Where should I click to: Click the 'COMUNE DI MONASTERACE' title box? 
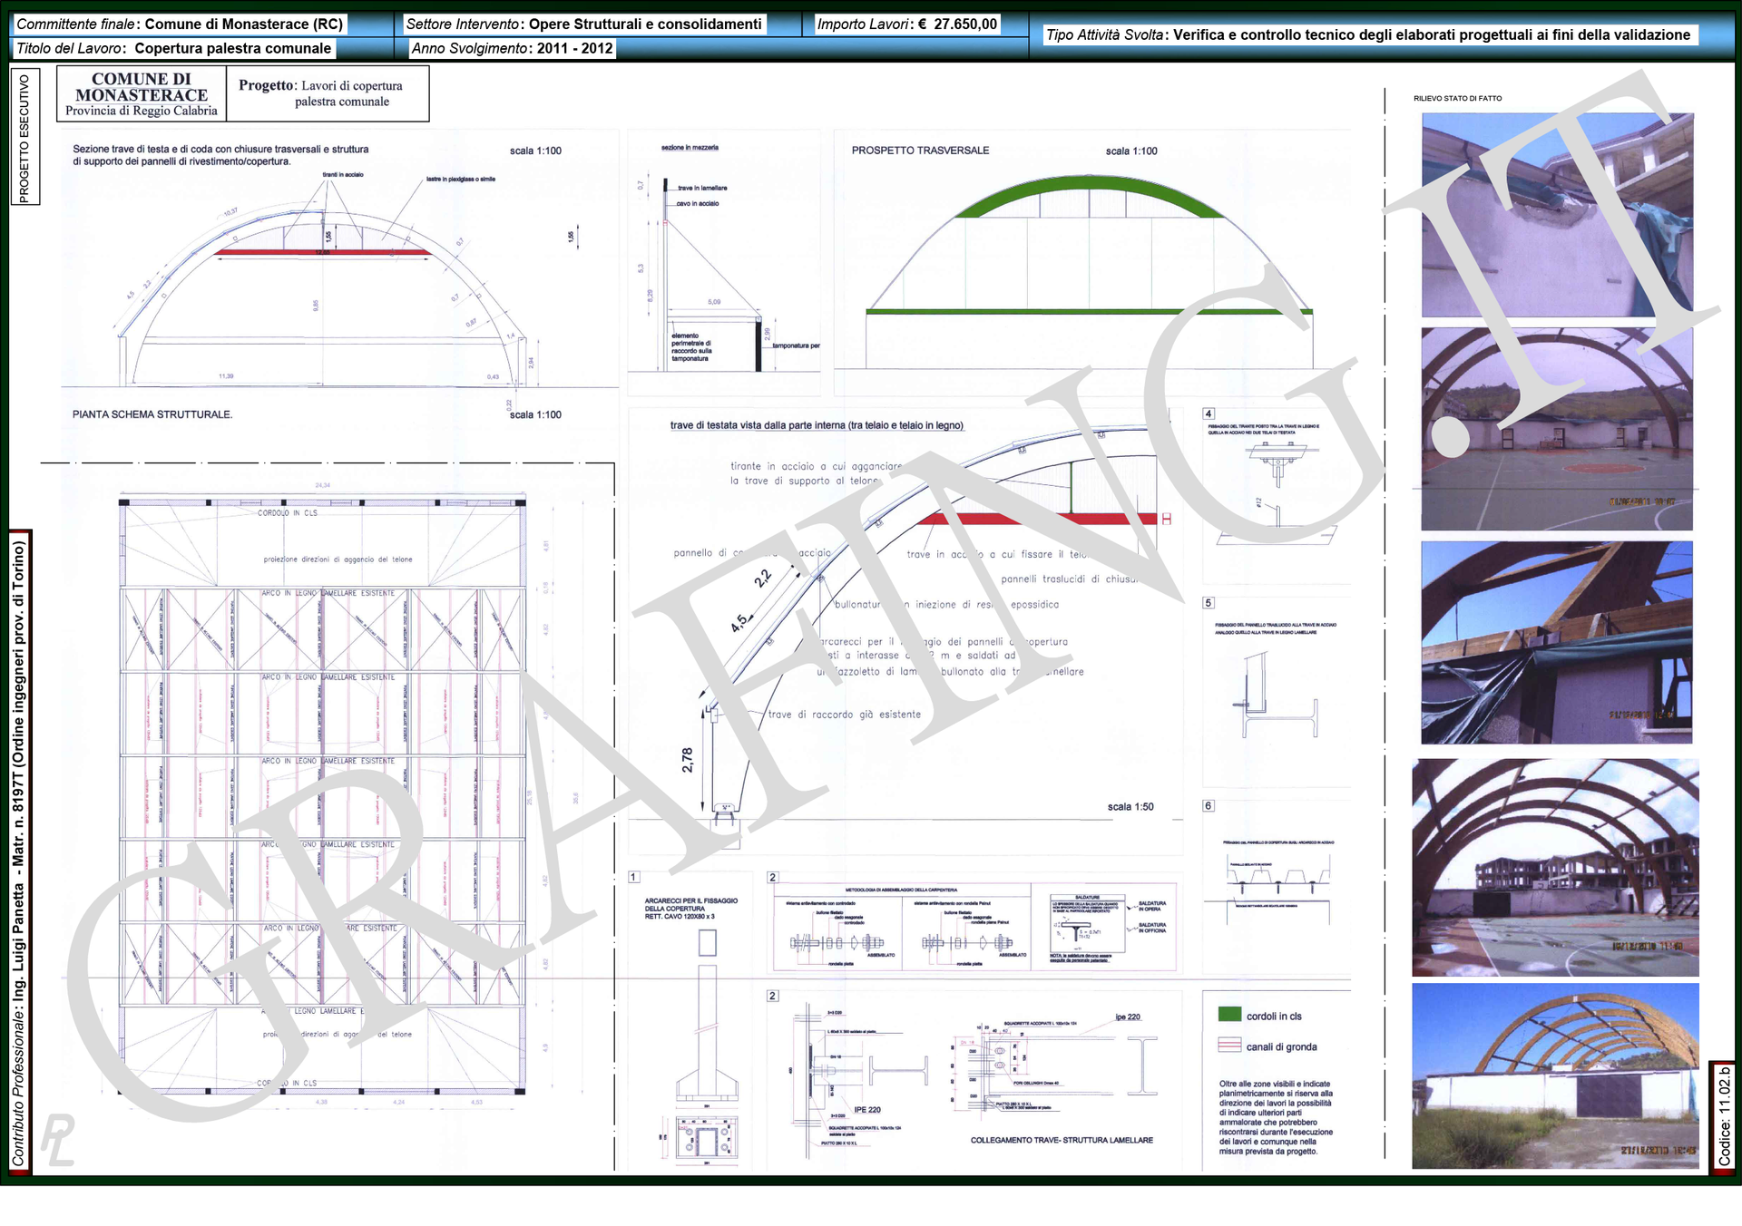[142, 94]
